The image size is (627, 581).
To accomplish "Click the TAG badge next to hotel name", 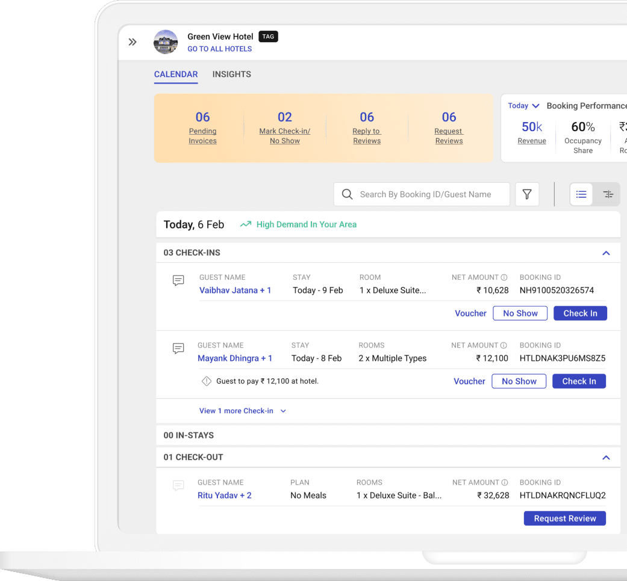I will coord(268,36).
